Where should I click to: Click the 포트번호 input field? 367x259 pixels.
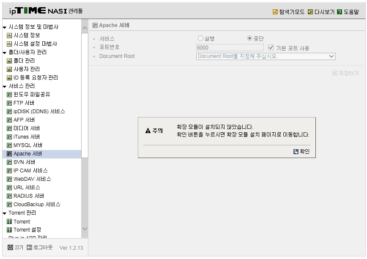230,47
